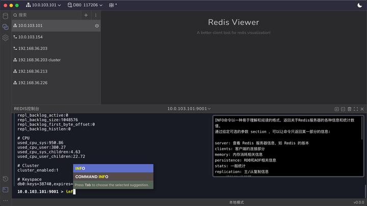Click the console expand plus-square icon
Screen dimensions: 367x206
click(336, 109)
